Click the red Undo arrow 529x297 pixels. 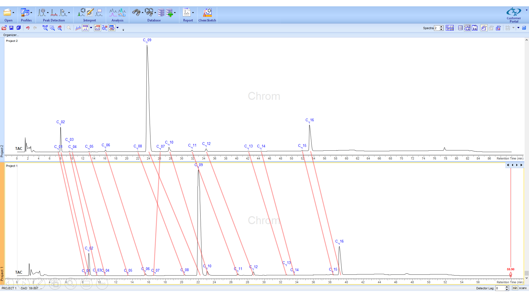[x=28, y=28]
